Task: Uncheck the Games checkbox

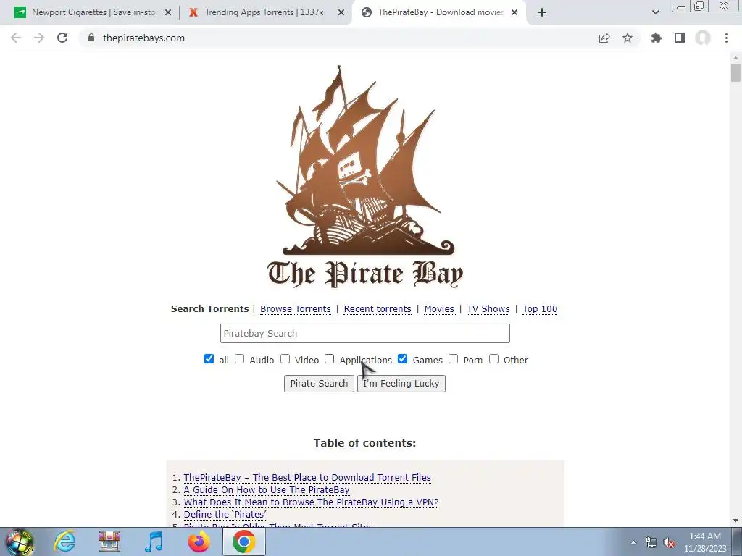Action: tap(402, 359)
